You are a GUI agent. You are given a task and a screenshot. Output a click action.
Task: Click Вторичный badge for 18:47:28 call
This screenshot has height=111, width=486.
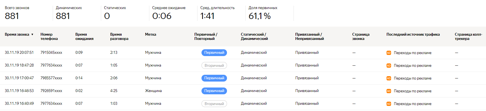click(x=214, y=65)
